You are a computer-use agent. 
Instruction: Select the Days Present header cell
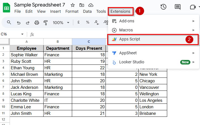(89, 48)
